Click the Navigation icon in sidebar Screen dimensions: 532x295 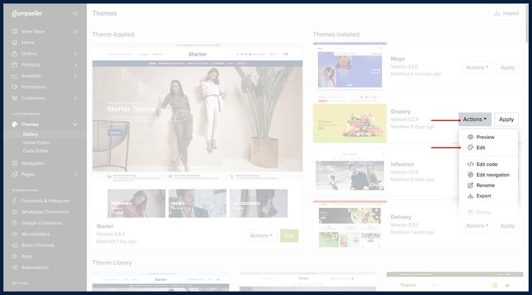click(x=14, y=163)
